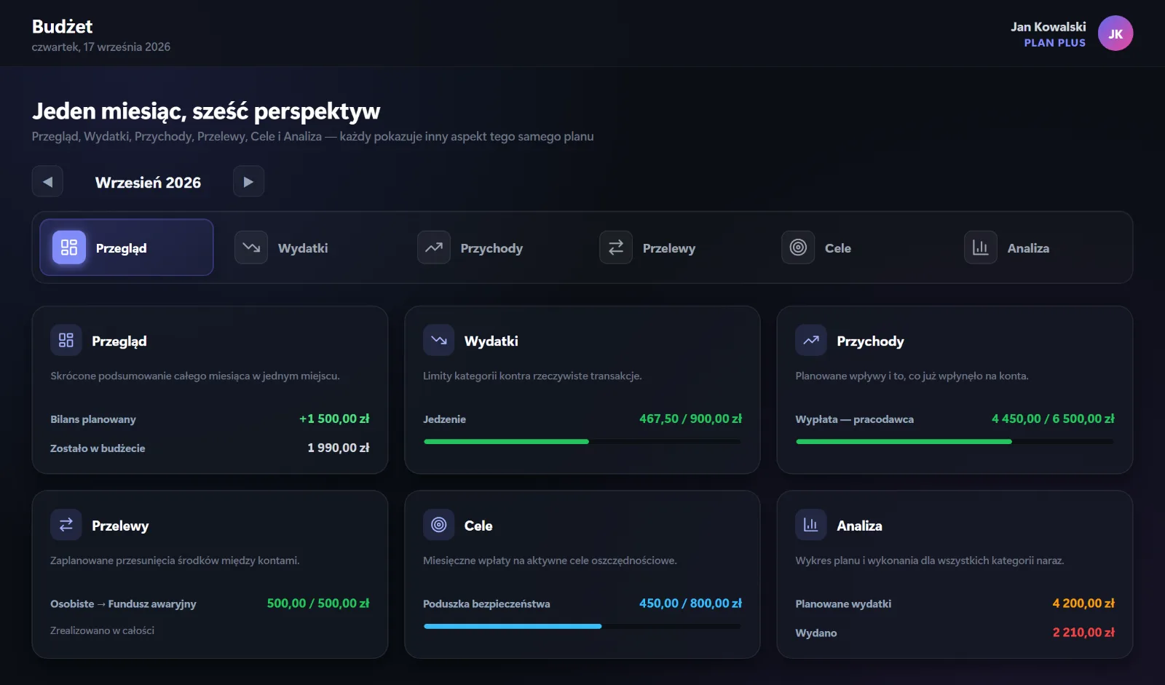The height and width of the screenshot is (685, 1165).
Task: Click the JK user avatar
Action: (x=1115, y=33)
